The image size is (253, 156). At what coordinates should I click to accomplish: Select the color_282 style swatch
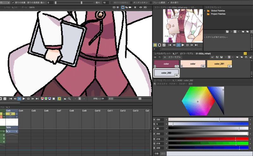tap(166, 73)
